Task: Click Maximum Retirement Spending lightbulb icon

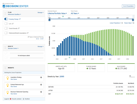Action: point(8,93)
